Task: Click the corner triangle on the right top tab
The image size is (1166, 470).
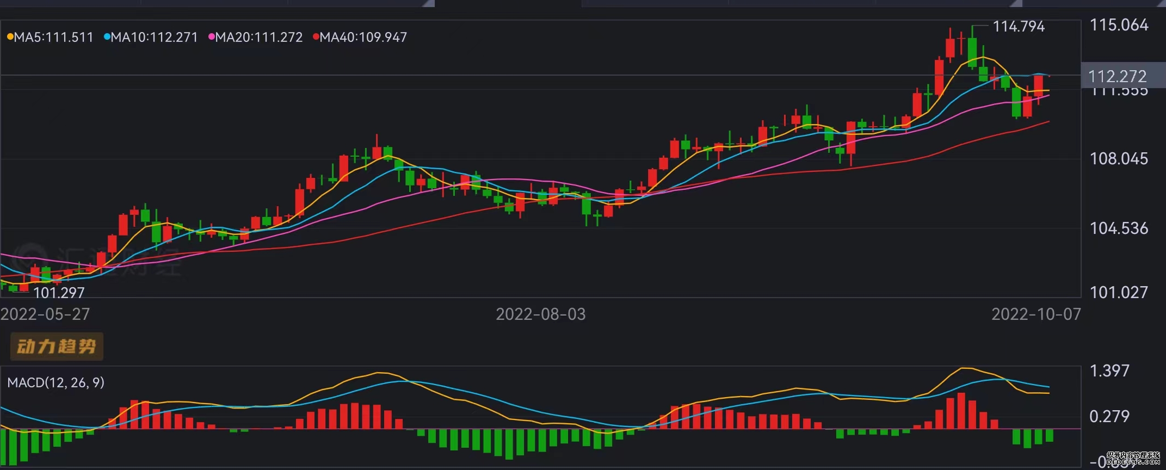Action: click(1016, 4)
